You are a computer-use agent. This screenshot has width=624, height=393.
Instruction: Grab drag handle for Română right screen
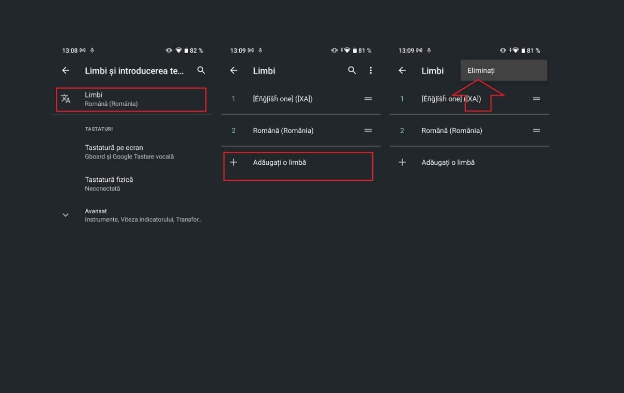(x=537, y=131)
